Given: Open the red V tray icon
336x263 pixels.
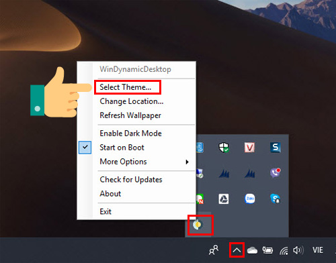Looking at the screenshot, I should (249, 148).
